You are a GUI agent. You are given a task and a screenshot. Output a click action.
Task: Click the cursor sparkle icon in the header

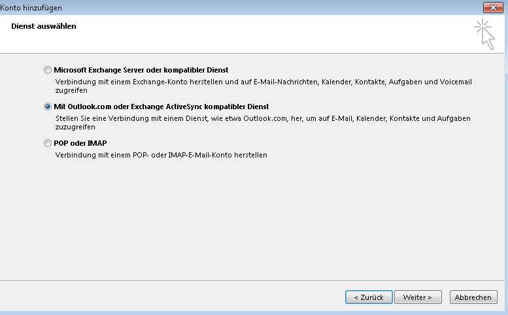484,35
